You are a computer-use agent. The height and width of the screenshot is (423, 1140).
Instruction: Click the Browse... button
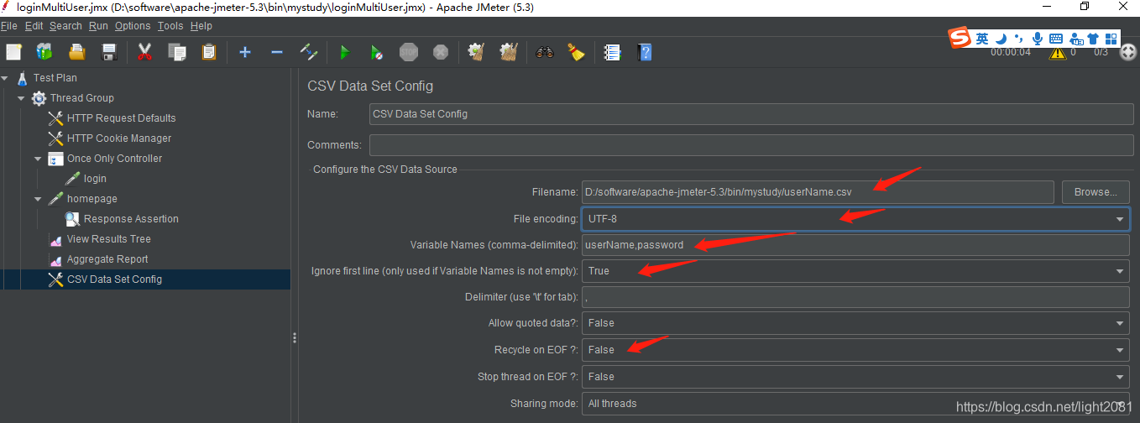click(x=1096, y=192)
